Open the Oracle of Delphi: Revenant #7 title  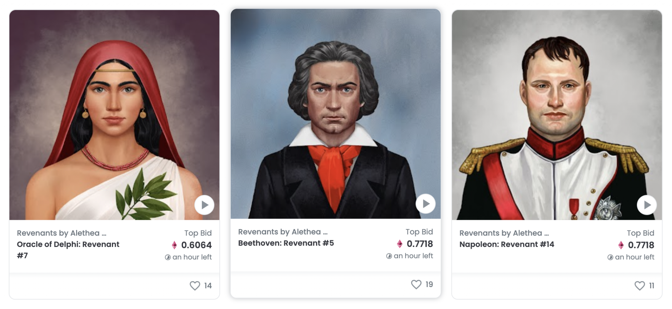coord(68,250)
